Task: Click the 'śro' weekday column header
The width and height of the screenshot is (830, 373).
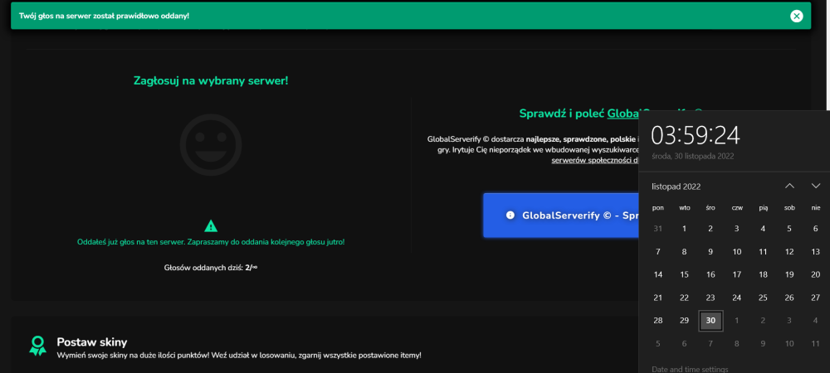Action: coord(710,208)
